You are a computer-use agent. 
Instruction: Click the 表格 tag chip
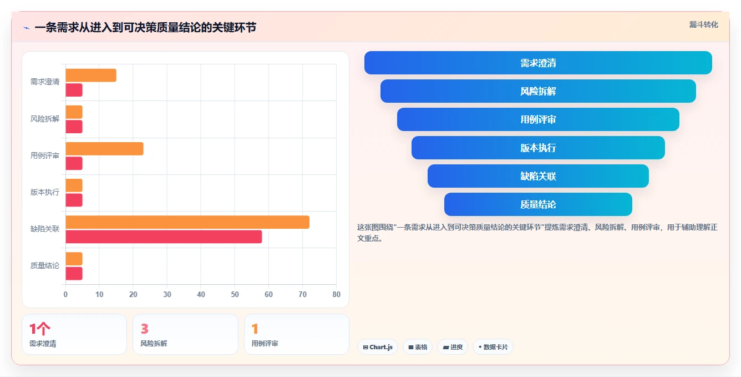click(418, 347)
